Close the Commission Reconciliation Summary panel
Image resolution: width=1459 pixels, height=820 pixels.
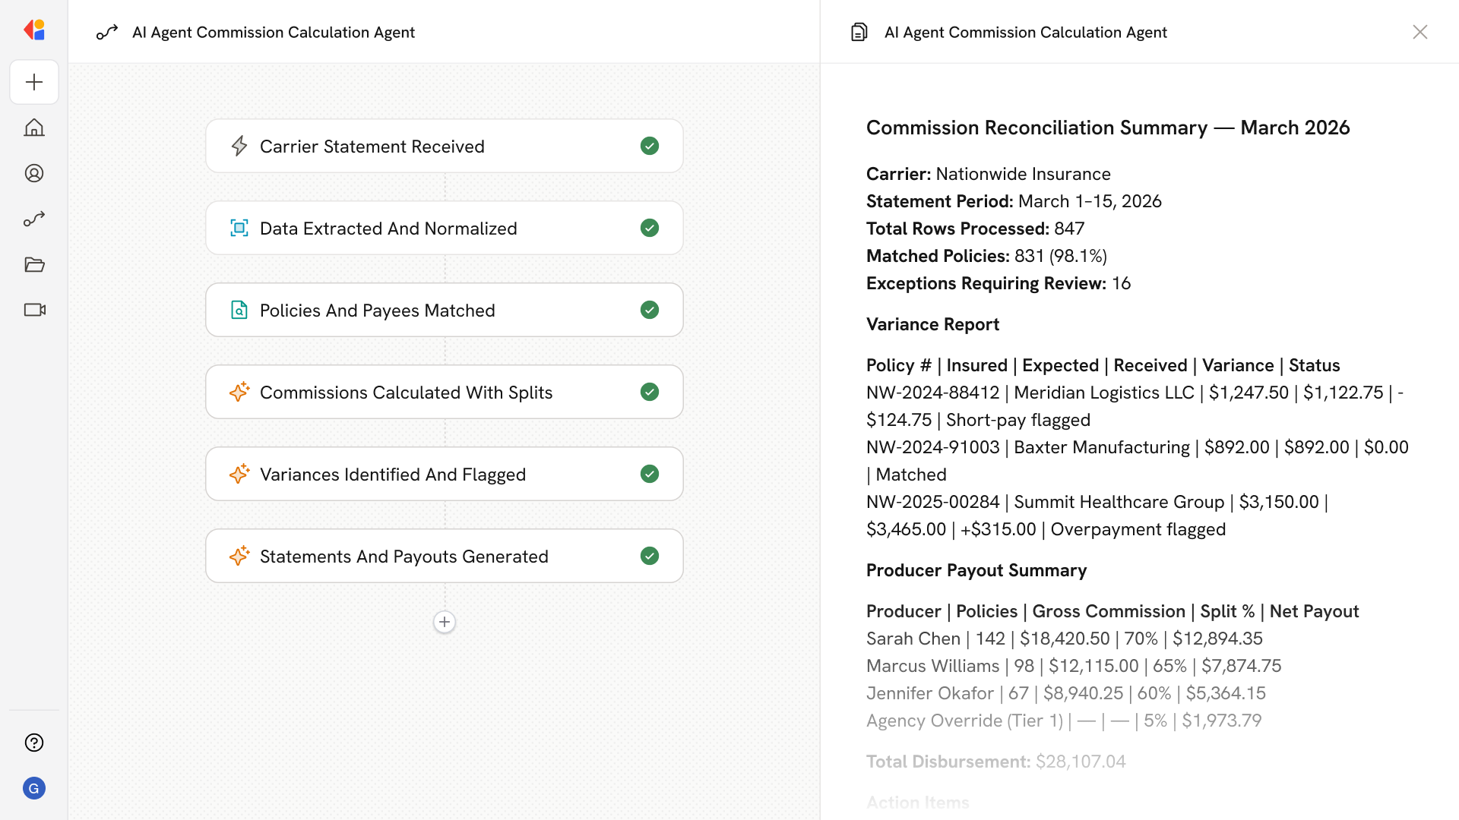point(1419,32)
